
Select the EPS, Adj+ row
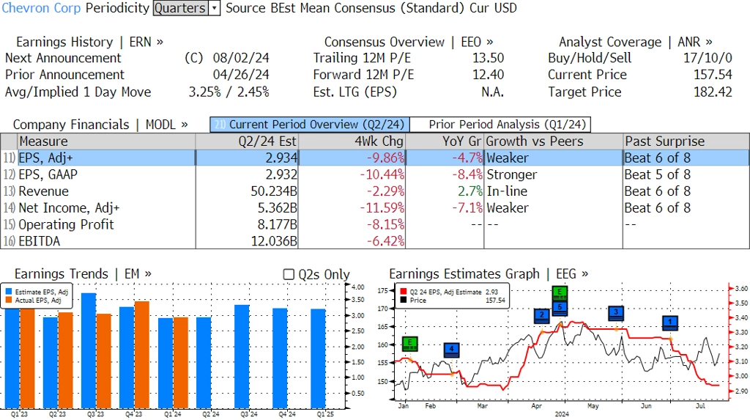375,158
